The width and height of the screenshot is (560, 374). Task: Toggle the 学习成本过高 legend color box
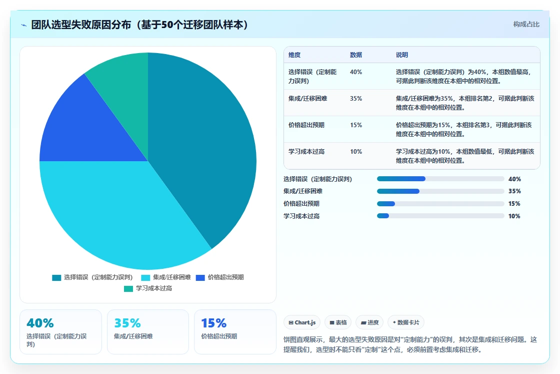point(128,289)
